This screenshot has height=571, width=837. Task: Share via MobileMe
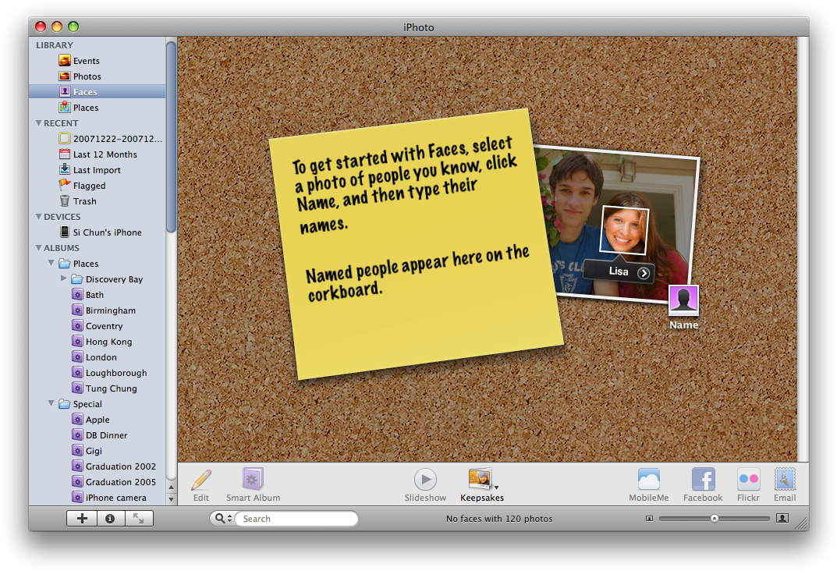648,485
